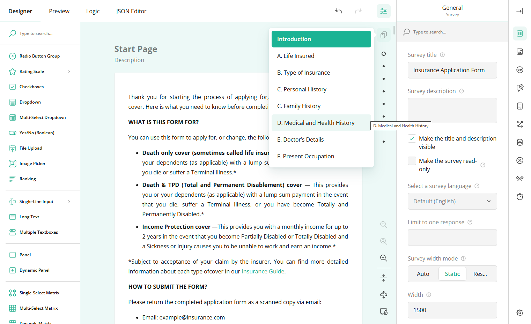The width and height of the screenshot is (531, 324).
Task: Go to the Introduction page in navigator
Action: point(321,39)
